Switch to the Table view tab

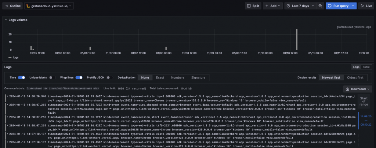(x=366, y=67)
